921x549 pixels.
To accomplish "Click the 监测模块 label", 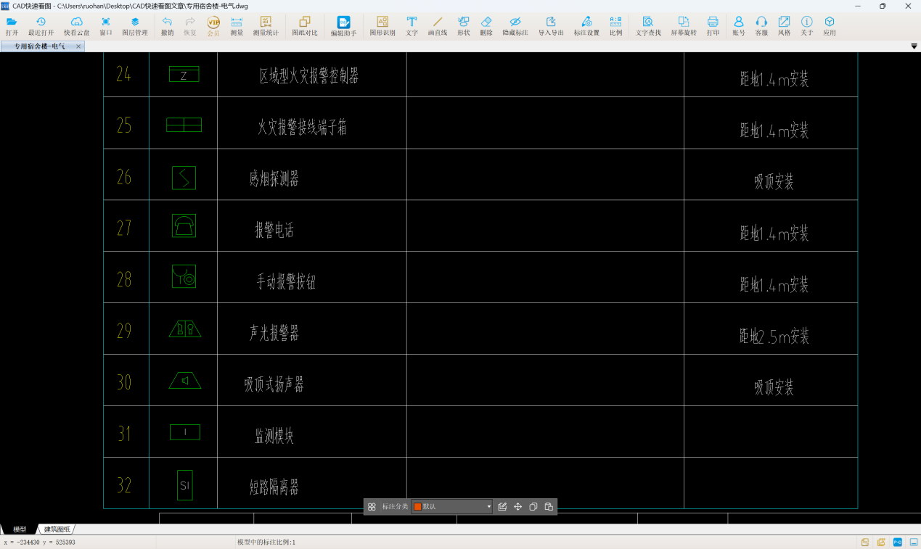I will tap(274, 436).
